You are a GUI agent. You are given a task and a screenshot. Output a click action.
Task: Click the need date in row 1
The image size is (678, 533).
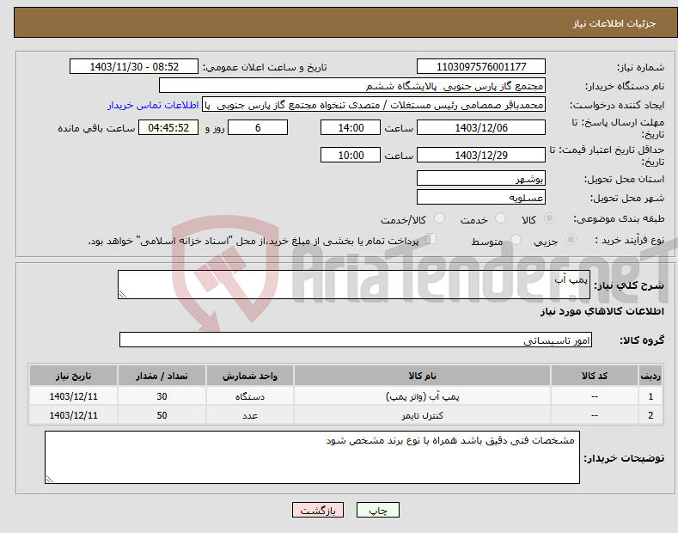74,396
